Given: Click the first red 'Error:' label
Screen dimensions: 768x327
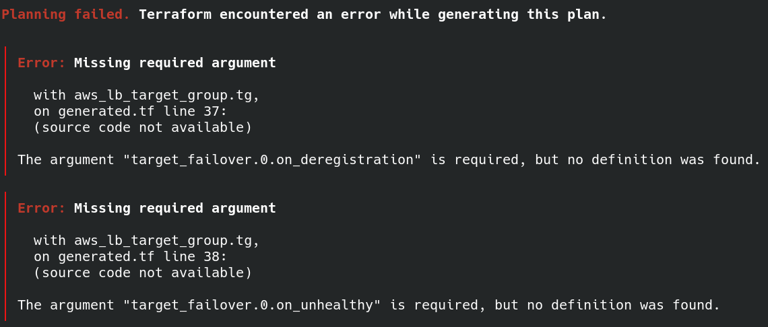Looking at the screenshot, I should (42, 63).
